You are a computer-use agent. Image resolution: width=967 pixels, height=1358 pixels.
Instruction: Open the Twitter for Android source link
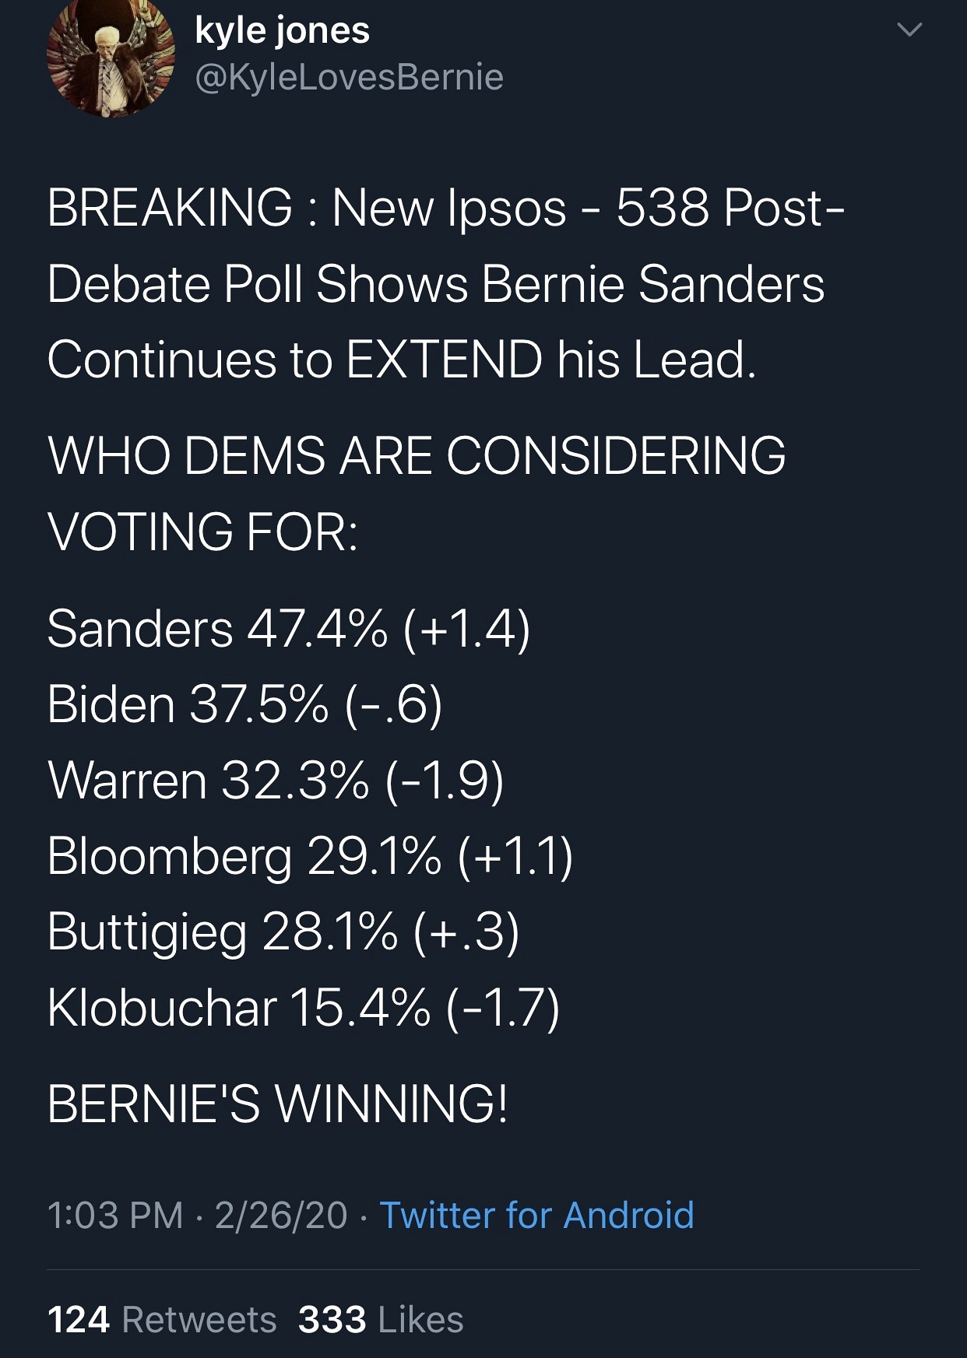536,1215
